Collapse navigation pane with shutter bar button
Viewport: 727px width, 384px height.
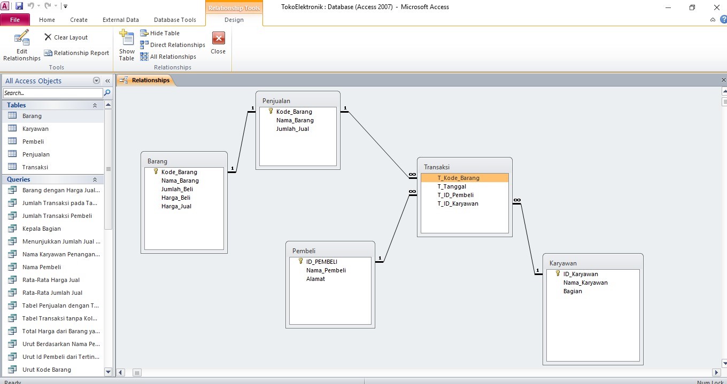coord(109,81)
